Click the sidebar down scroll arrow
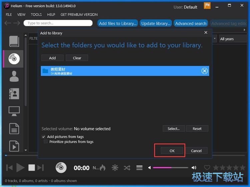Screen dimensions: 250x187 tap(26, 150)
